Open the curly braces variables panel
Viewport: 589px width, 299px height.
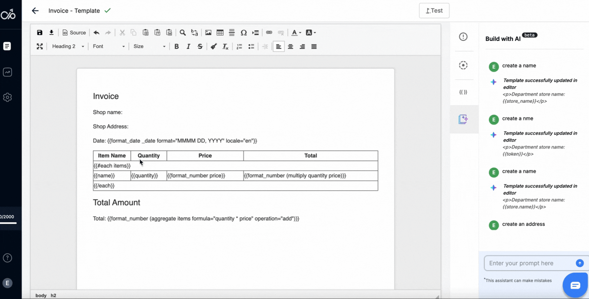[x=463, y=92]
